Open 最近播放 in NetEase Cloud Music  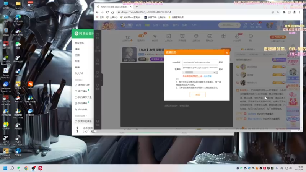tap(81, 91)
